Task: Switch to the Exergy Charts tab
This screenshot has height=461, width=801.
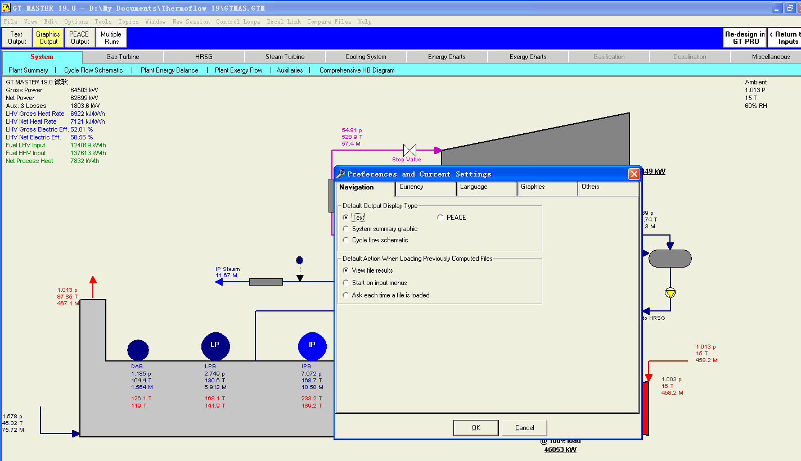Action: [x=528, y=57]
